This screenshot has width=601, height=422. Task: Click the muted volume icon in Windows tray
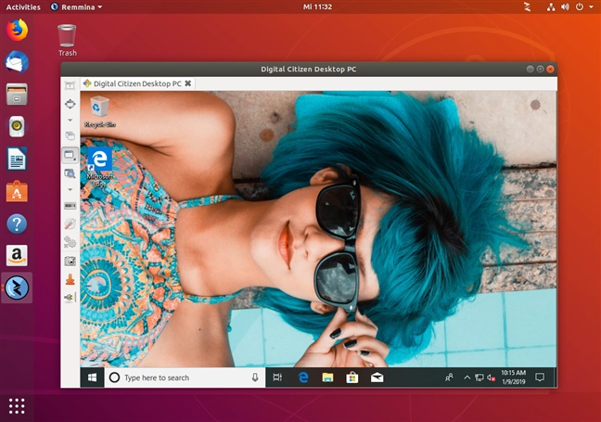tap(491, 377)
